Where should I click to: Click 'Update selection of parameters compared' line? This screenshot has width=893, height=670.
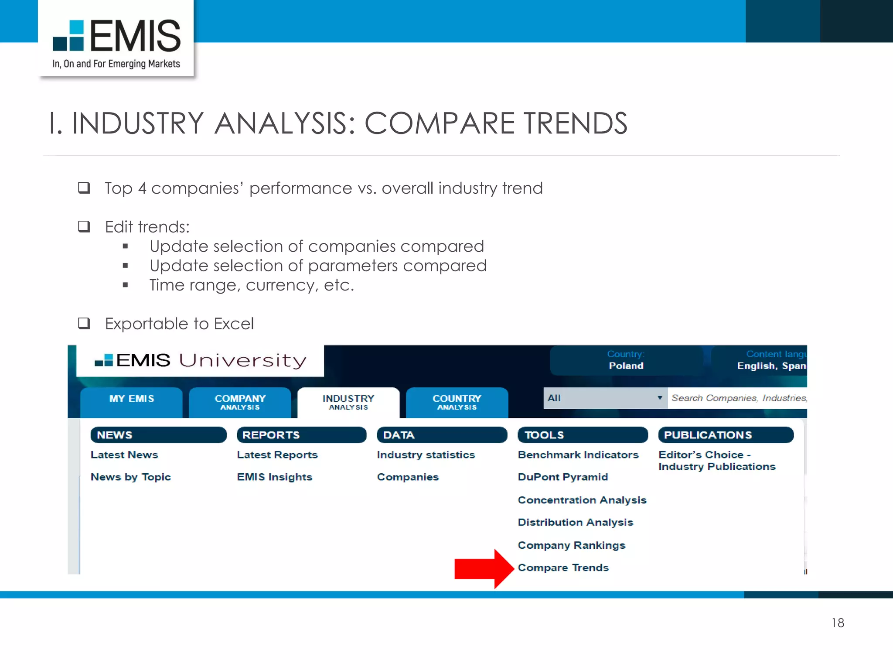[x=318, y=266]
